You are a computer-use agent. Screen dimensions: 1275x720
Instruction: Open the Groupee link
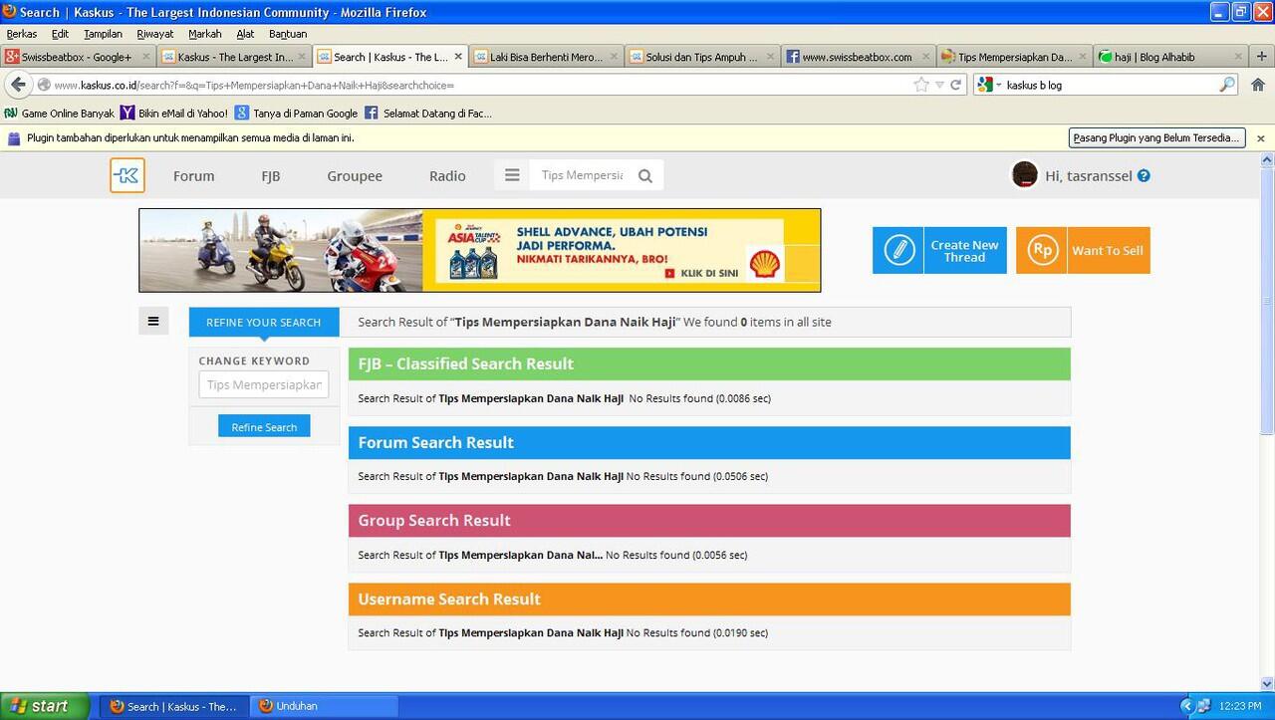355,176
